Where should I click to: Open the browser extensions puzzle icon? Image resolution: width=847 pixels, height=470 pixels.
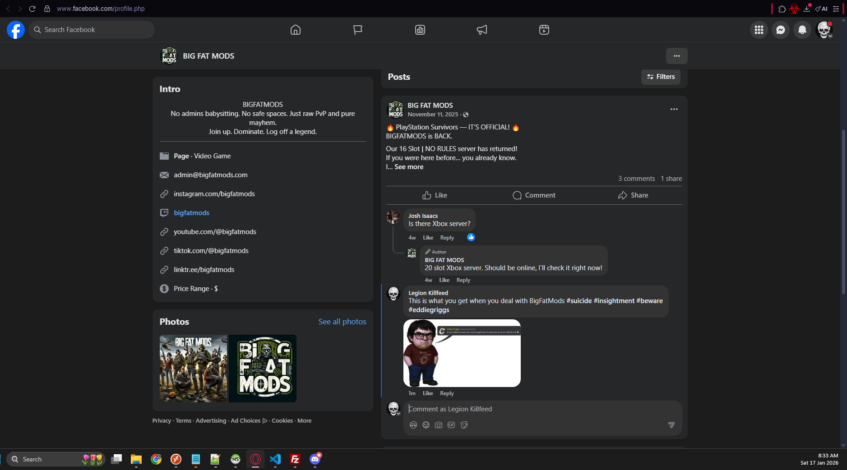pos(782,9)
